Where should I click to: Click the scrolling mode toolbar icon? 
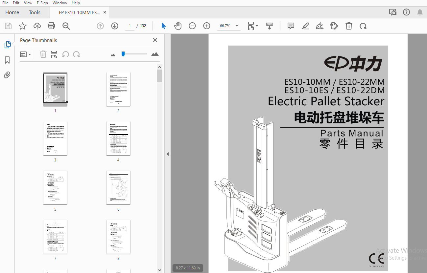[x=270, y=26]
